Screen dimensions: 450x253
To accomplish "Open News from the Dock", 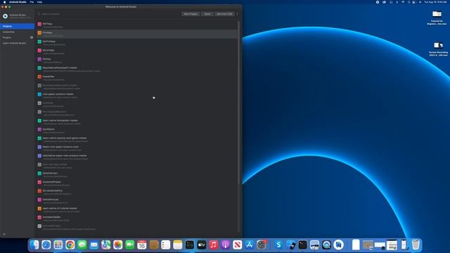I will tap(238, 245).
